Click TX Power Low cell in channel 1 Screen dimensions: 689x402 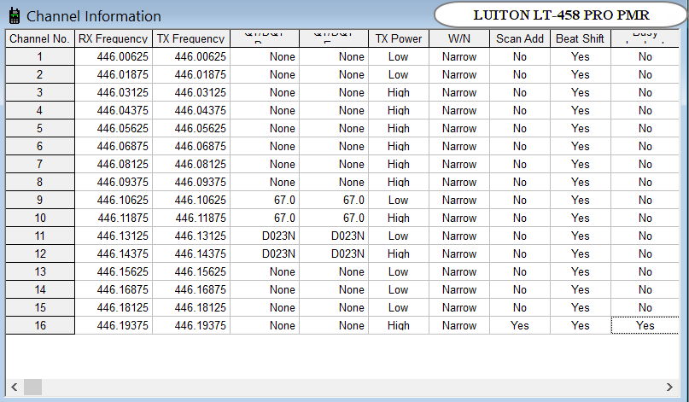399,56
